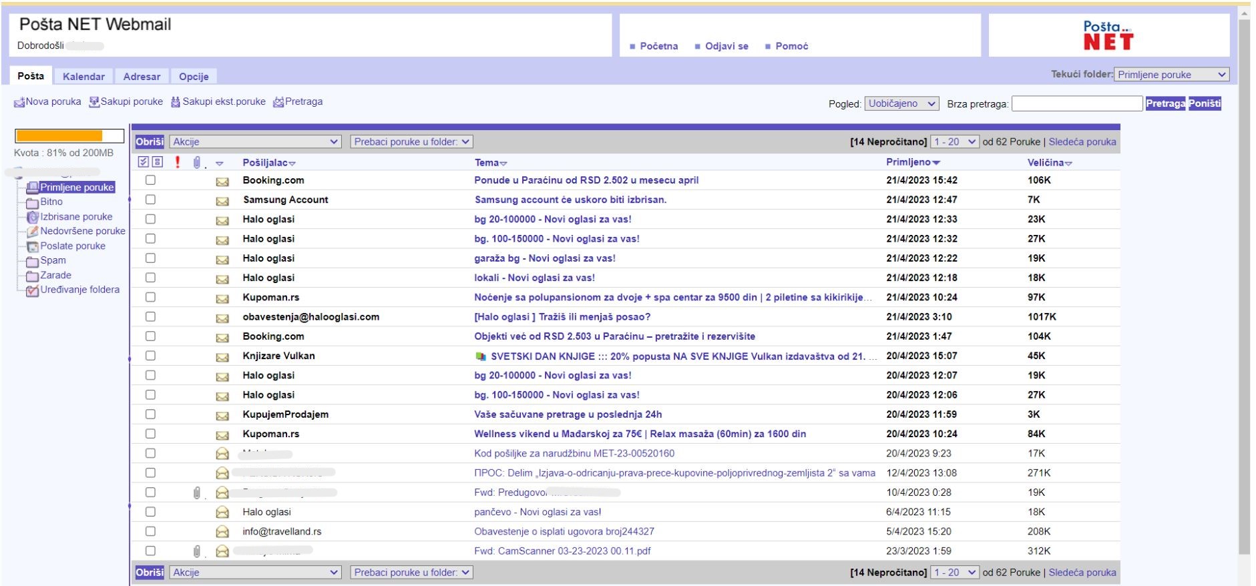Click the select-all checkmark icon in header

tap(143, 162)
